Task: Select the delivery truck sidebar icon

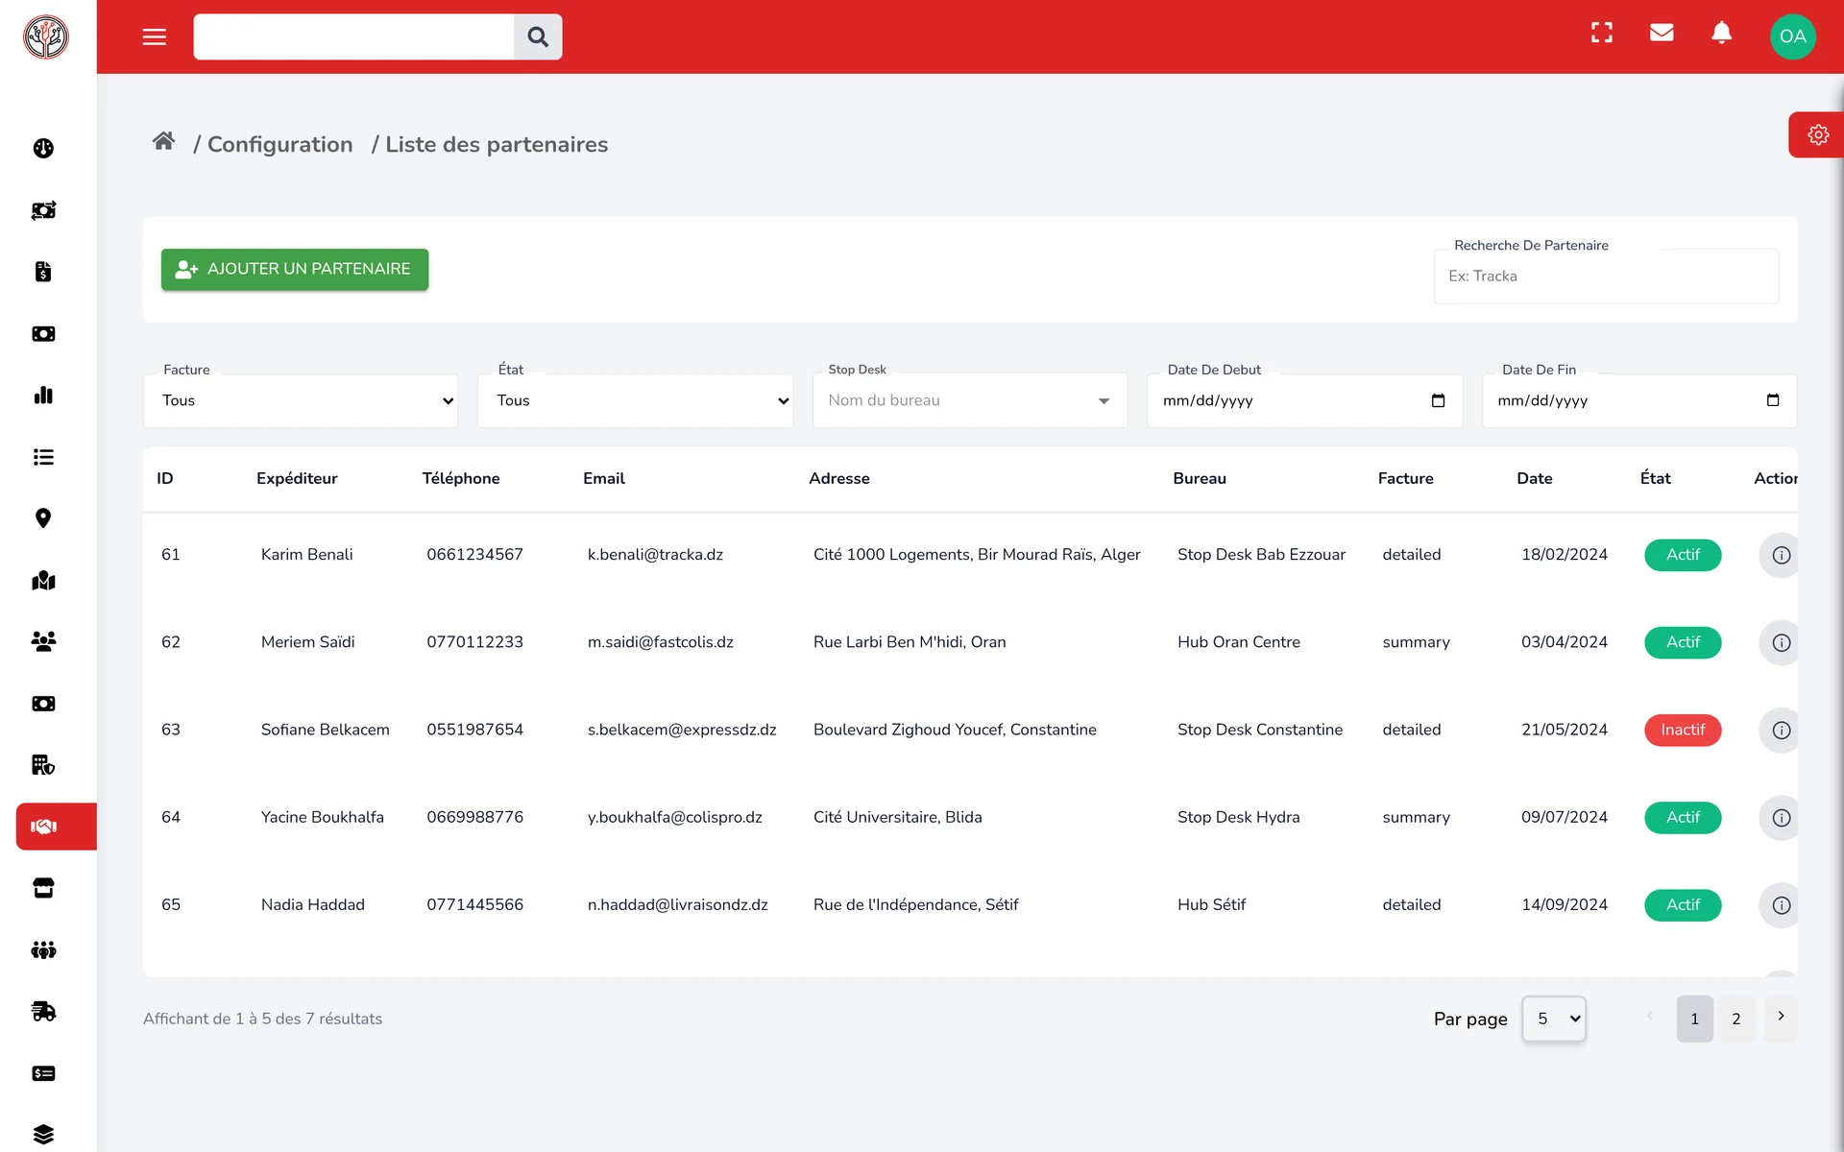Action: click(x=43, y=1011)
